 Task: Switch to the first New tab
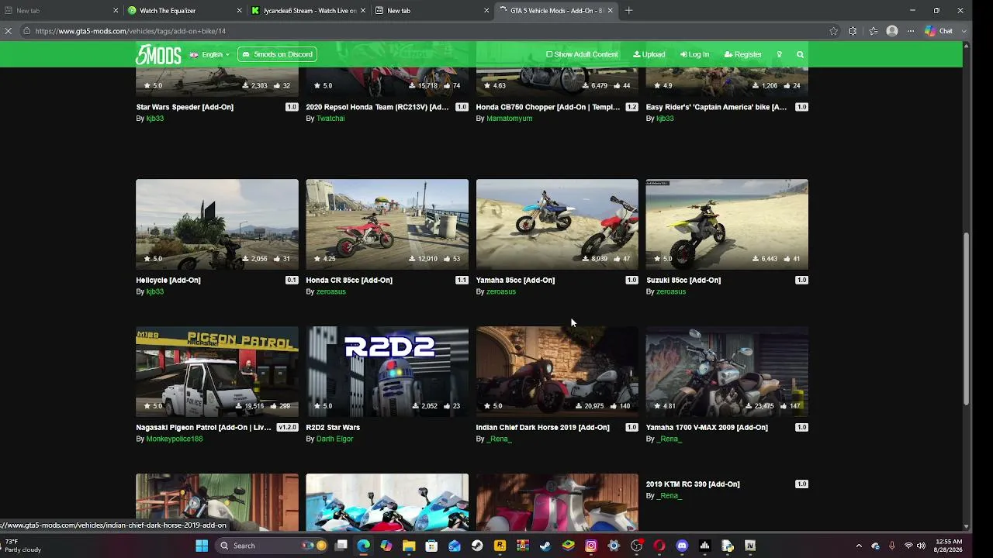click(61, 11)
